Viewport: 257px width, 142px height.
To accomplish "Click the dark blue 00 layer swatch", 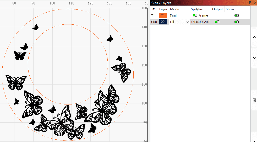I will tap(163, 22).
